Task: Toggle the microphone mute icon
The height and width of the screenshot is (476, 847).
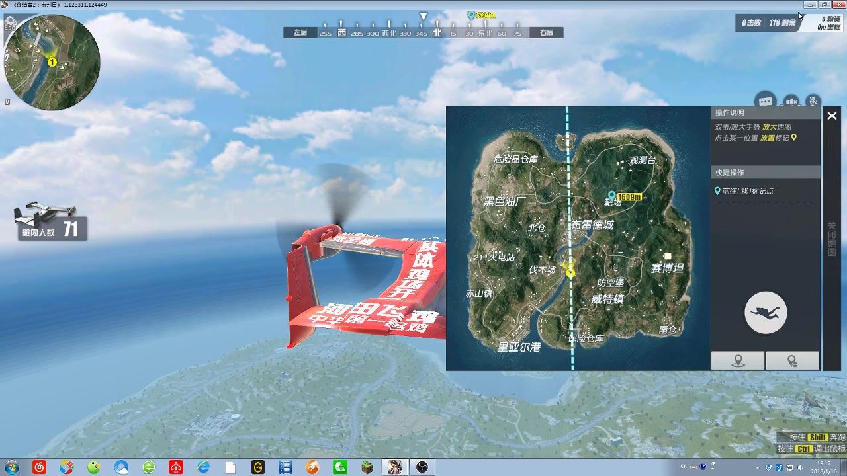Action: point(813,102)
